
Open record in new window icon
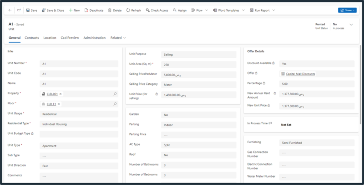point(19,10)
